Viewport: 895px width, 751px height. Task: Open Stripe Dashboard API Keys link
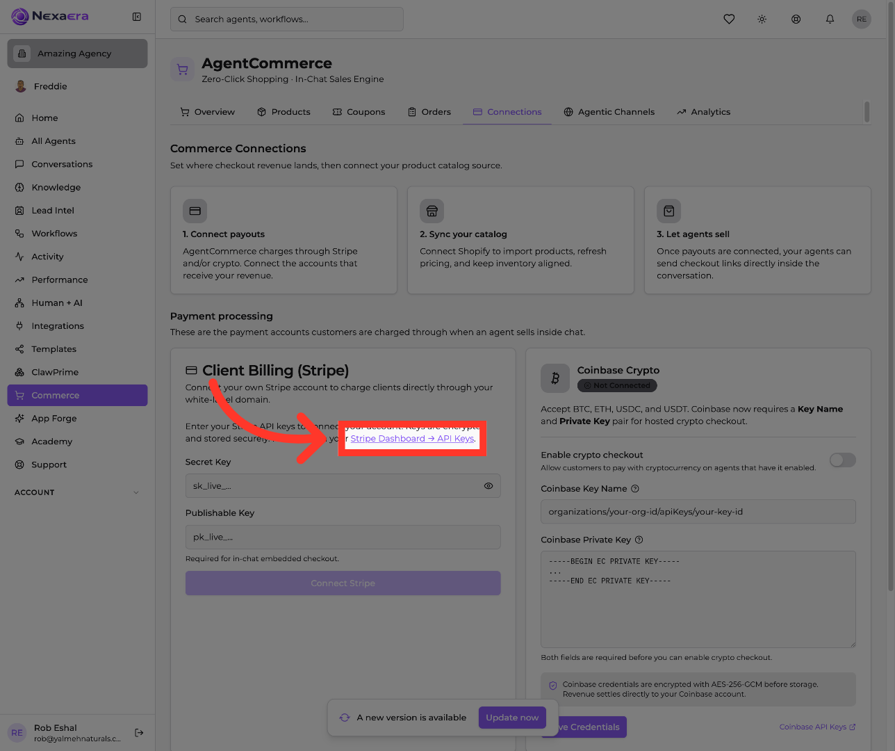click(x=413, y=439)
